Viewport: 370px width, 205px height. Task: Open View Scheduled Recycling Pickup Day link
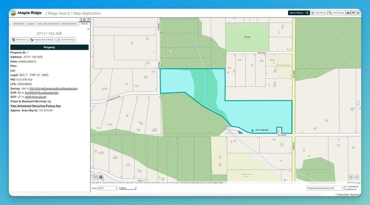(35, 106)
